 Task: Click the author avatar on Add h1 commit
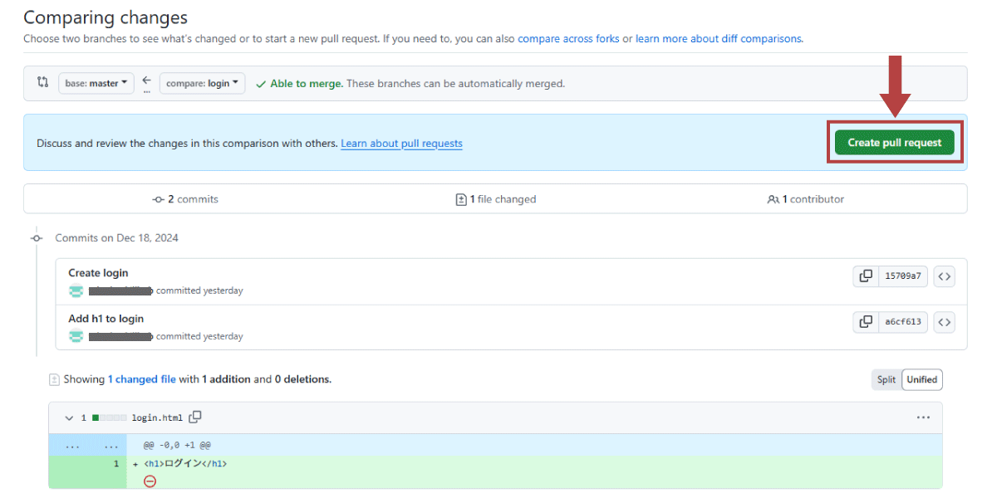(x=76, y=336)
